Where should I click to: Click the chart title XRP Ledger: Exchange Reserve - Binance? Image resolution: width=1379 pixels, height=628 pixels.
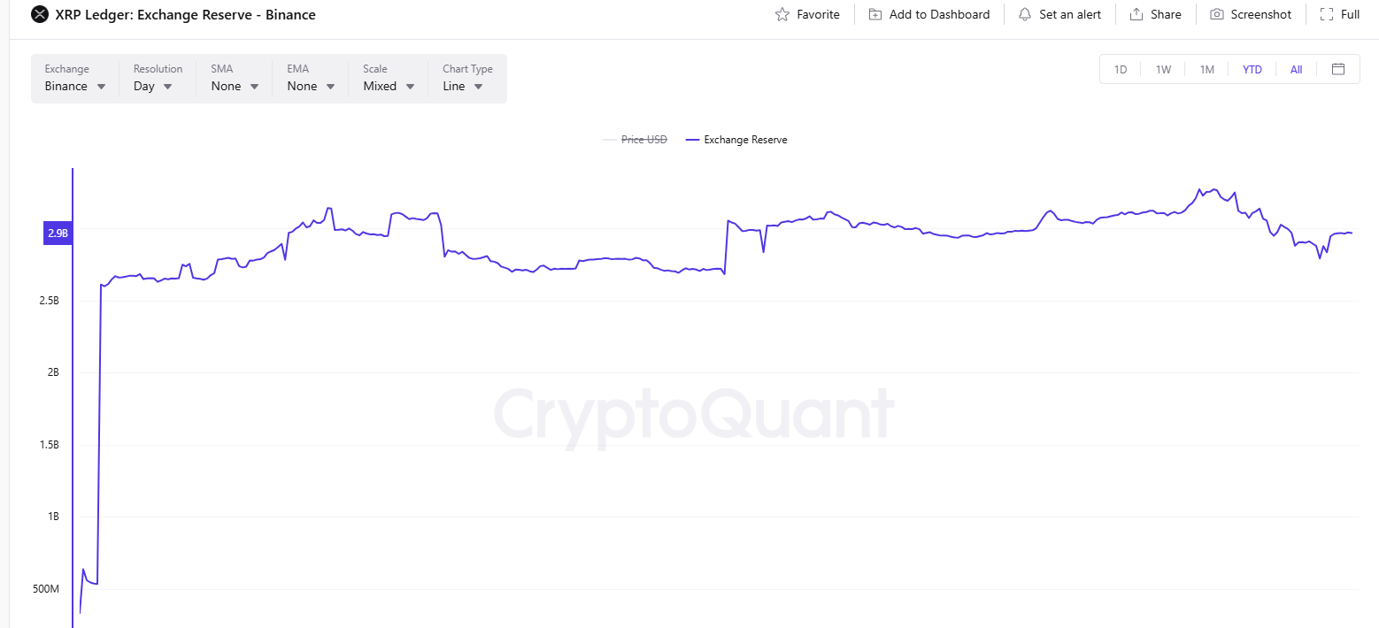pos(185,14)
